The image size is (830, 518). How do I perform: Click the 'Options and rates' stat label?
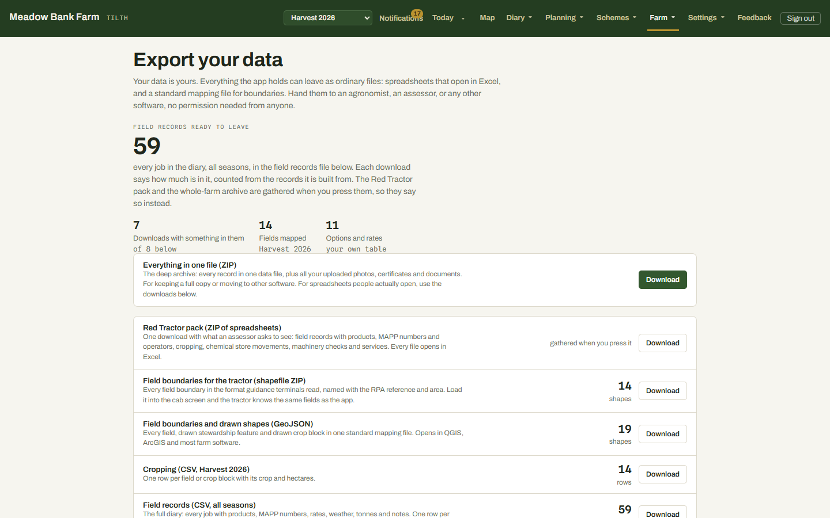click(354, 238)
